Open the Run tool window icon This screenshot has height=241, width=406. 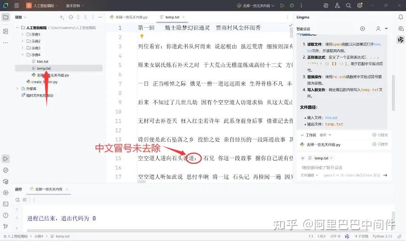(6, 159)
